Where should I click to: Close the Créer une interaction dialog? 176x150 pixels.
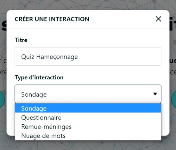tap(158, 19)
